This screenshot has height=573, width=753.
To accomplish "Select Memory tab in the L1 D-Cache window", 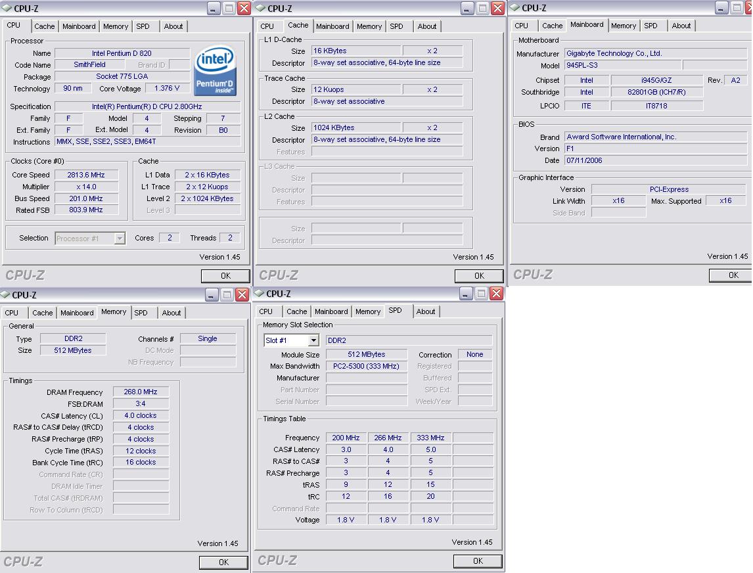I will point(369,26).
